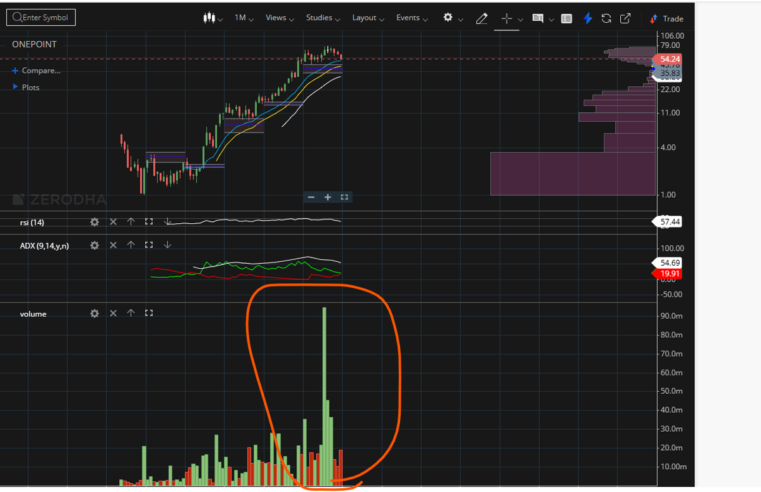Click the 57.44 RSI value tag
This screenshot has width=761, height=492.
(668, 222)
